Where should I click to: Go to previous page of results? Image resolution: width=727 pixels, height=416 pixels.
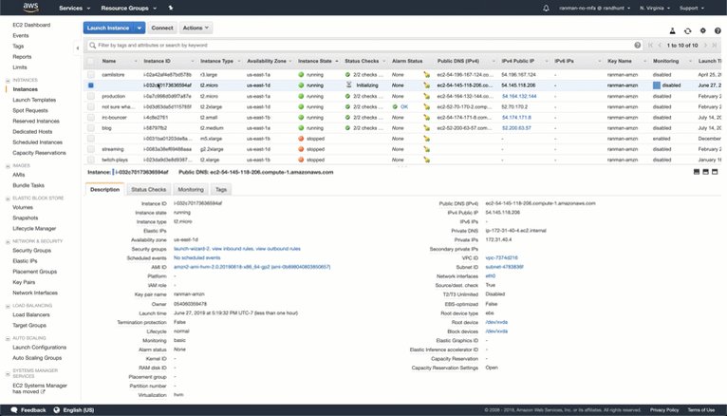660,45
